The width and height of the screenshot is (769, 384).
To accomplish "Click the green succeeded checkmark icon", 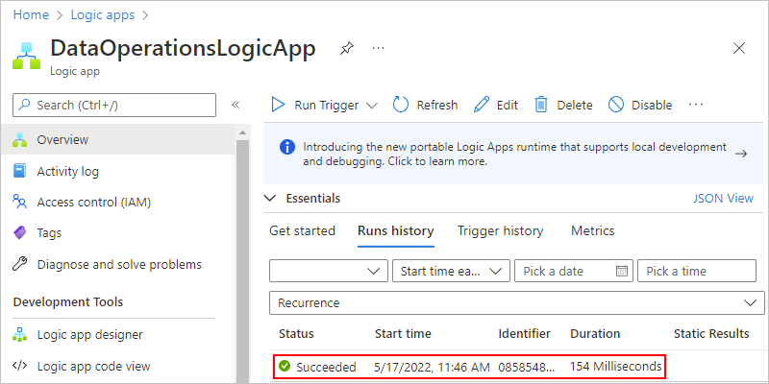I will pos(285,366).
